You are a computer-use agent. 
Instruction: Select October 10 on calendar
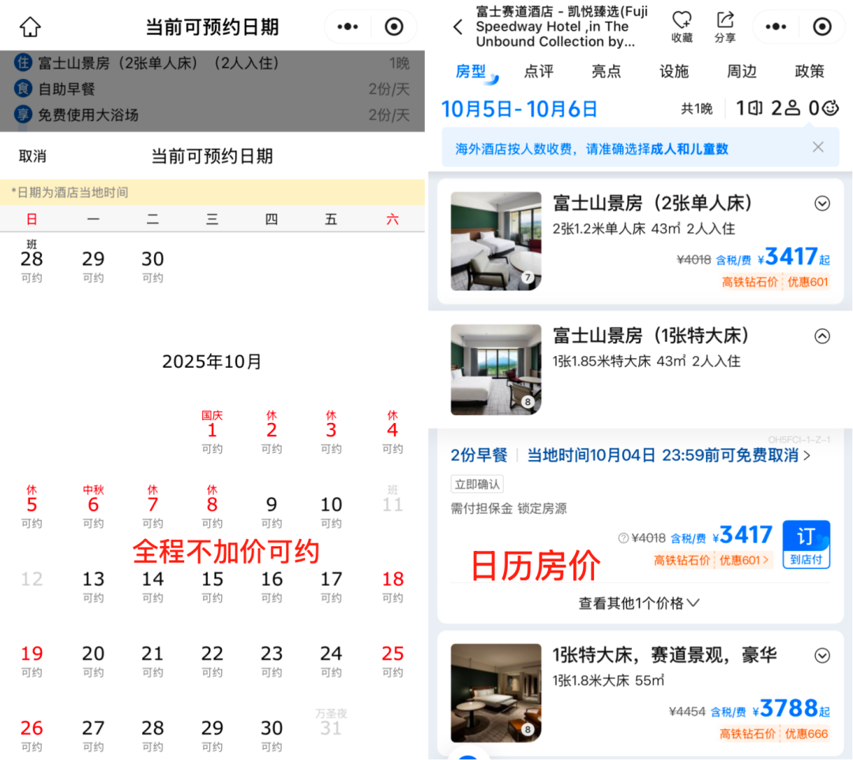pyautogui.click(x=331, y=511)
